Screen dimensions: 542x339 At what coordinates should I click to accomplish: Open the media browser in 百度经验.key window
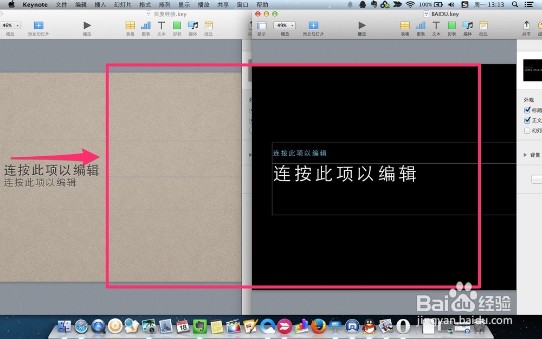point(193,25)
